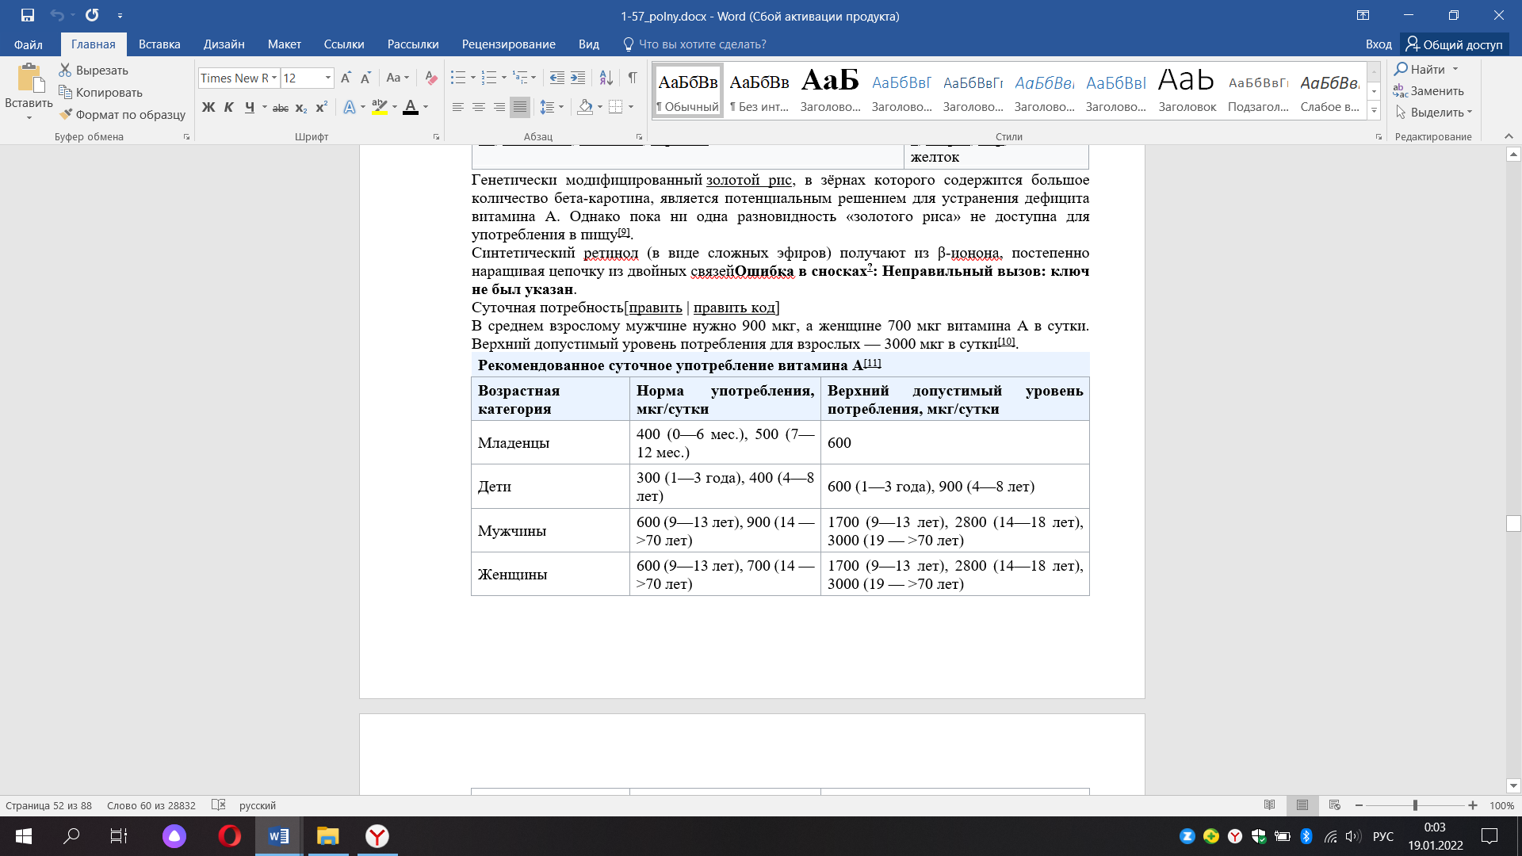
Task: Toggle justify alignment
Action: (x=520, y=107)
